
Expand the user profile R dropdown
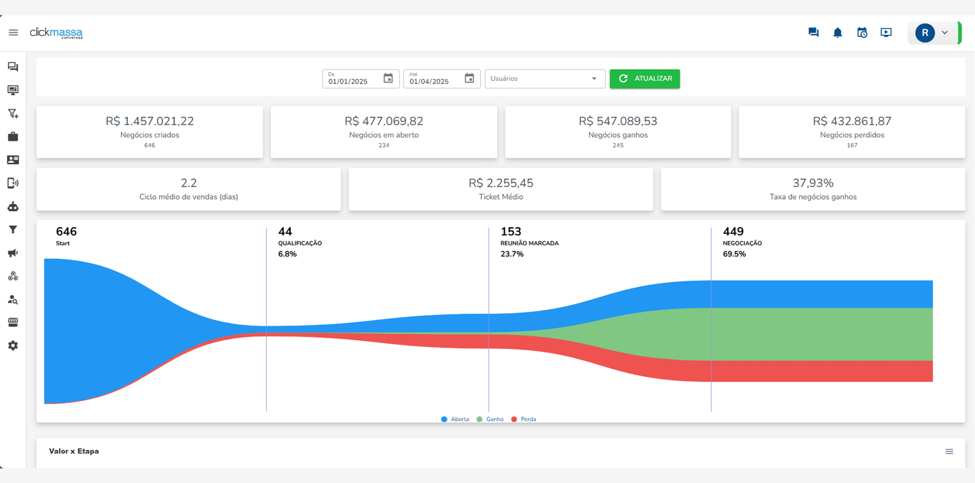point(945,33)
